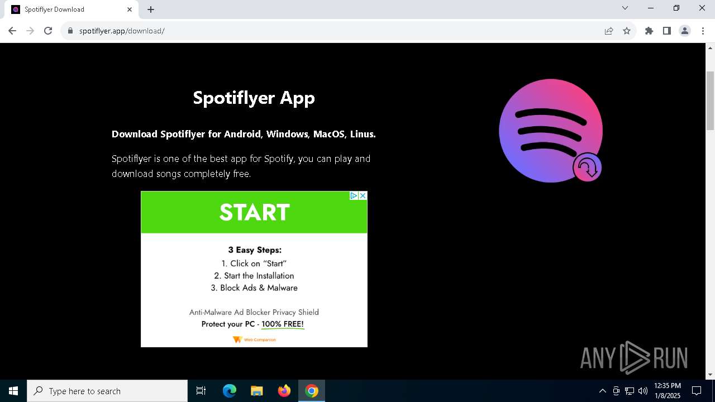Open the Chrome three-dot menu
715x402 pixels.
pyautogui.click(x=703, y=31)
